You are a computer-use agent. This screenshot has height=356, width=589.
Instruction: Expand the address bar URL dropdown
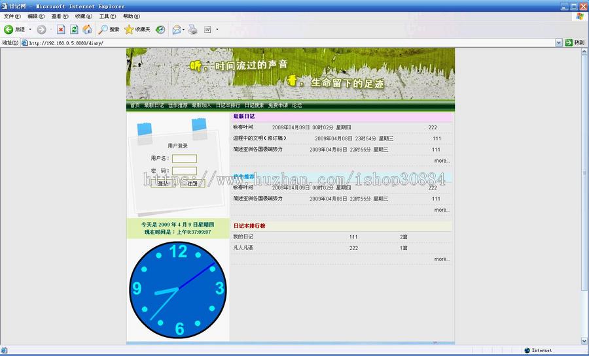click(559, 42)
